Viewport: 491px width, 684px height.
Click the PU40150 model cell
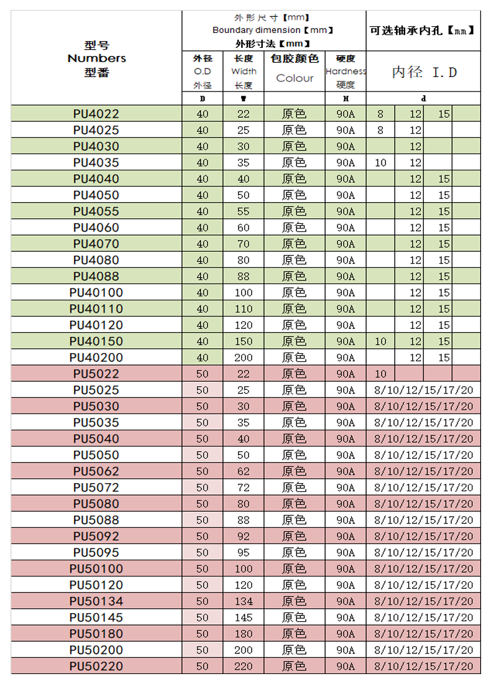coord(96,341)
